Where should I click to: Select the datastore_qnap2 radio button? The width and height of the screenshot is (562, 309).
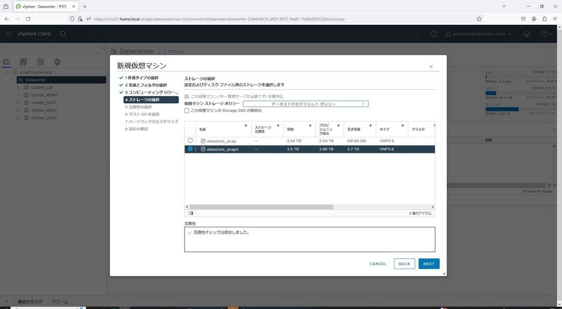190,149
